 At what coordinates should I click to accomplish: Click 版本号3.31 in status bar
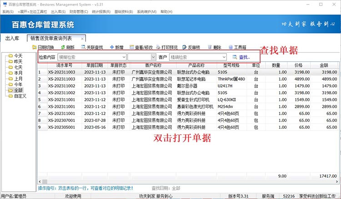tap(238, 196)
